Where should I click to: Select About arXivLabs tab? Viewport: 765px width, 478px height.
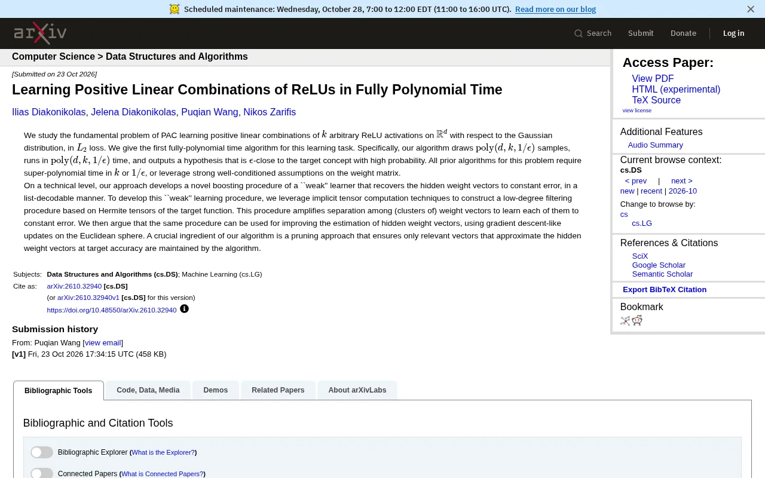357,390
